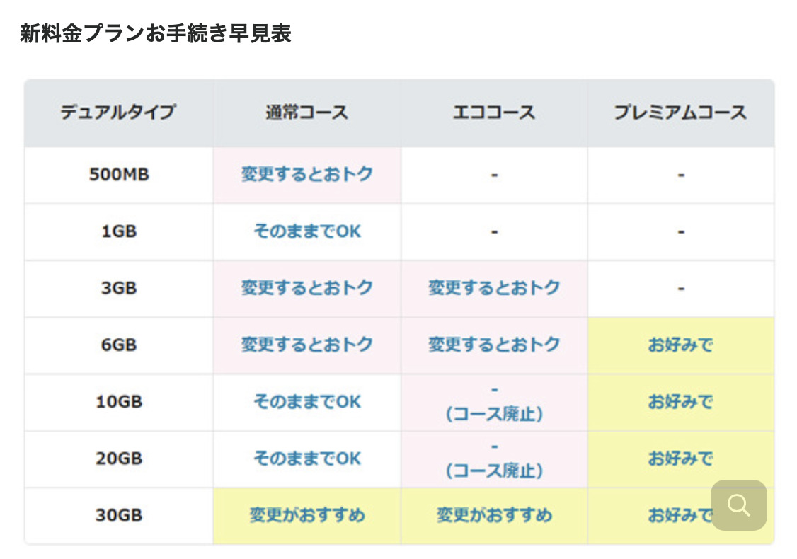
Task: Click the magnifier zoom icon button
Action: click(x=738, y=505)
